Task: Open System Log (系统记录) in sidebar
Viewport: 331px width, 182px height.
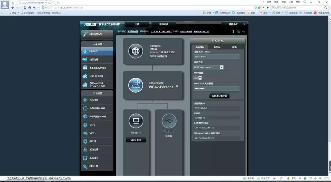Action: 97,158
